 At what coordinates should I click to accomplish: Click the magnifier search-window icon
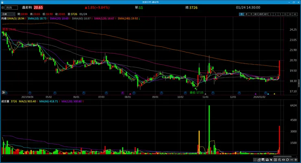(x=263, y=160)
